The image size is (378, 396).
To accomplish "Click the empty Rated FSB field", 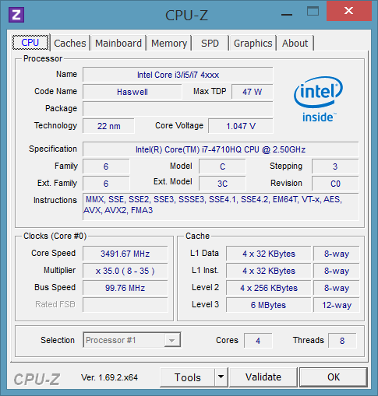I will [x=125, y=305].
